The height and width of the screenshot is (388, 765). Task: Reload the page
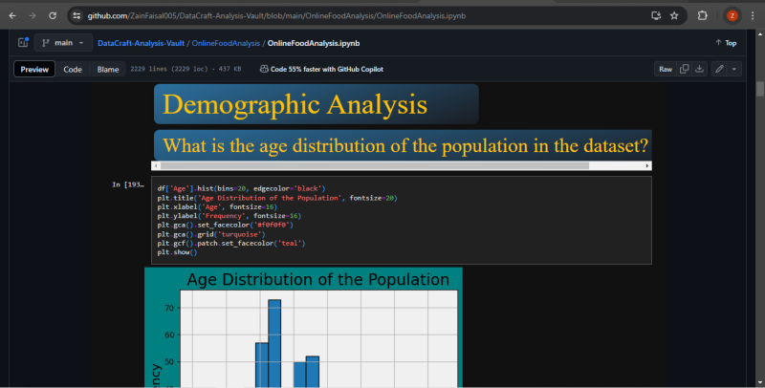tap(52, 15)
